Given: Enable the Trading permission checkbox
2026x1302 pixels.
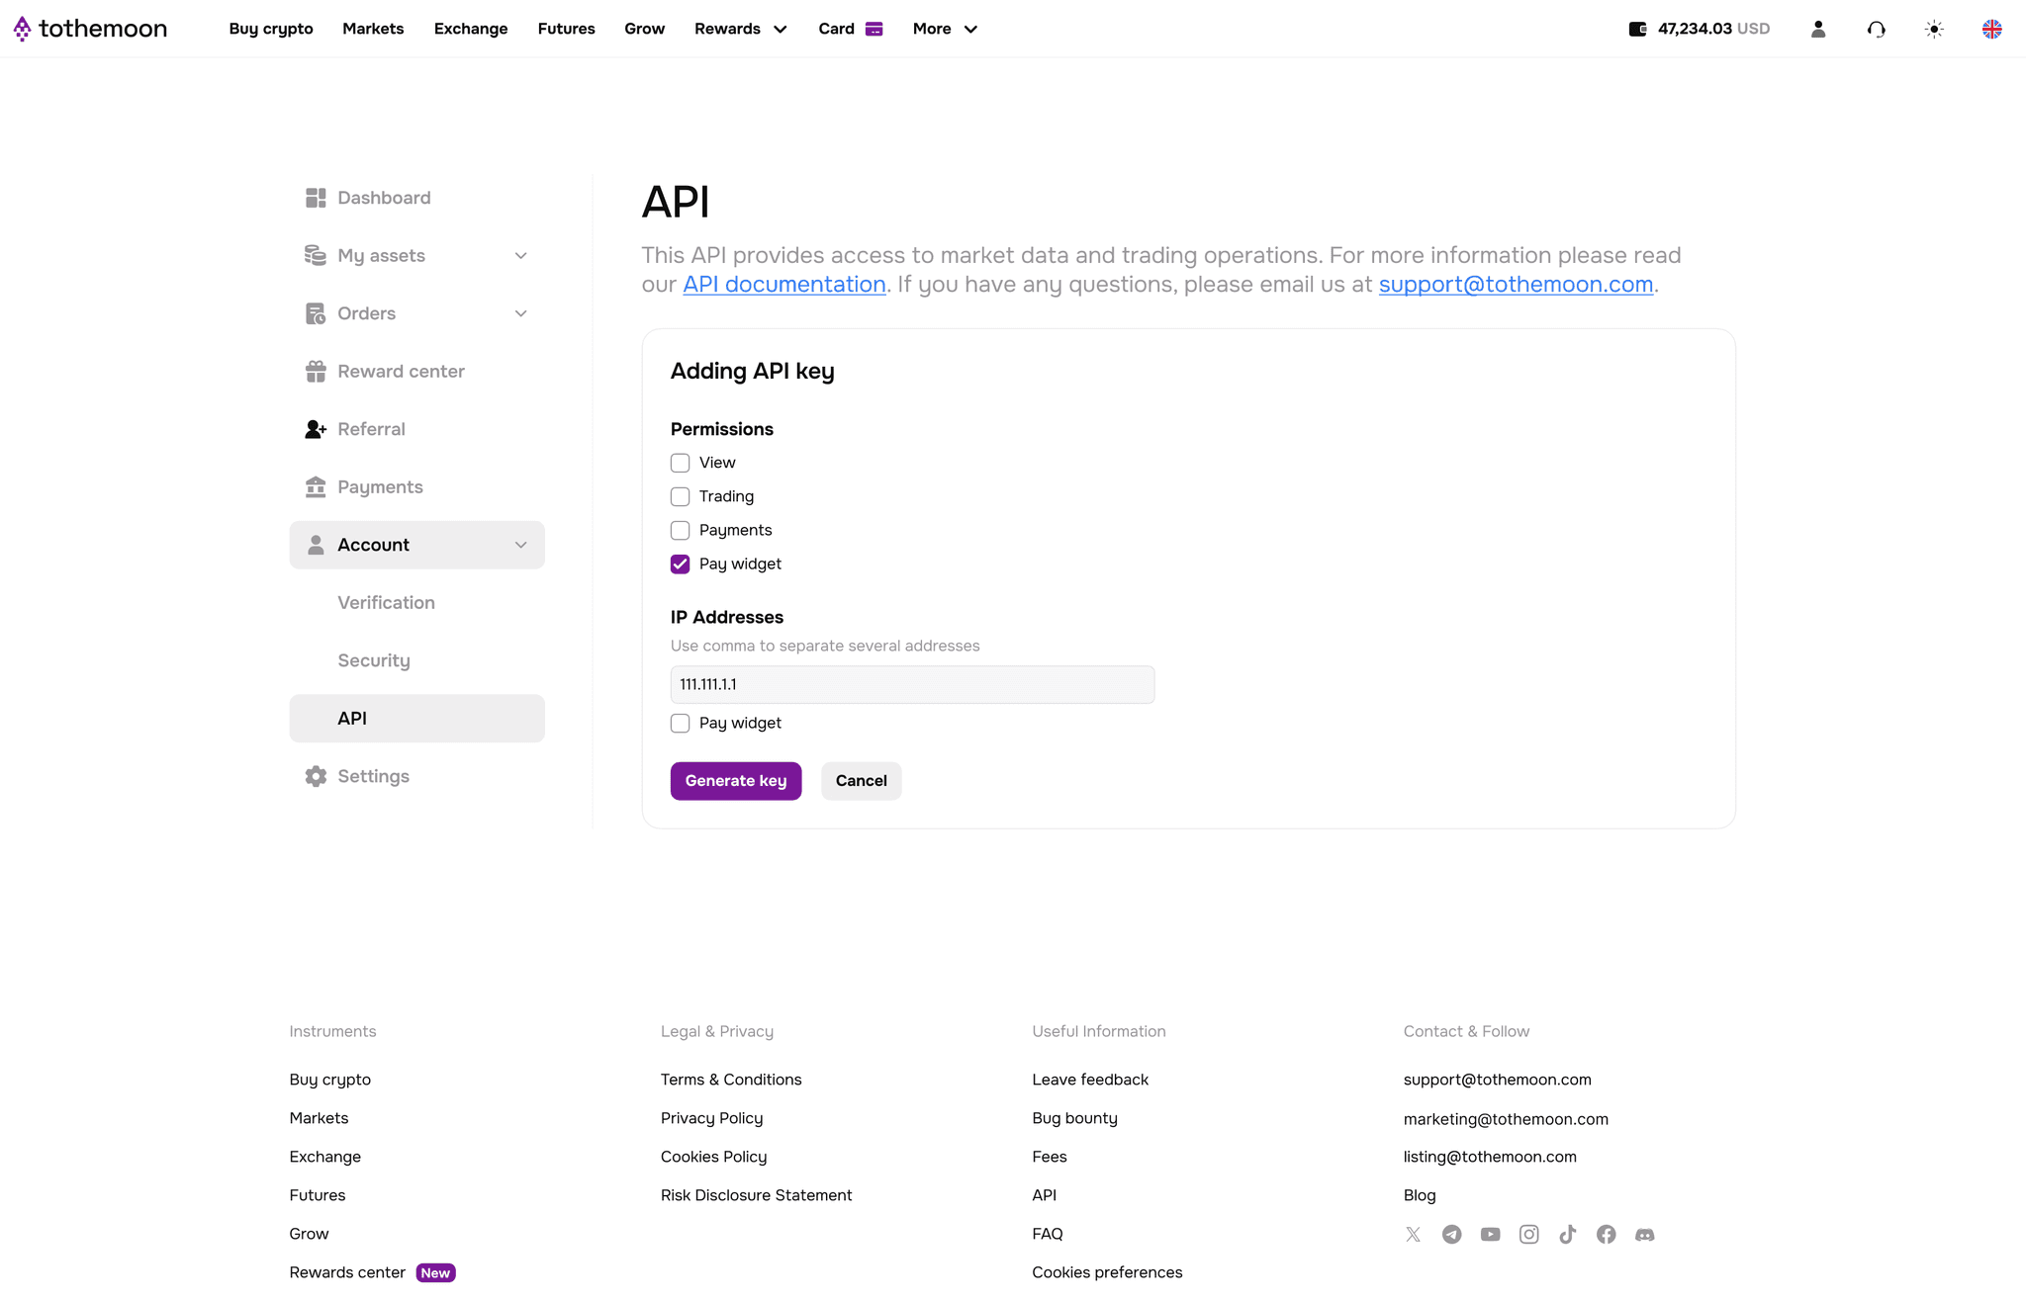Looking at the screenshot, I should (x=680, y=496).
